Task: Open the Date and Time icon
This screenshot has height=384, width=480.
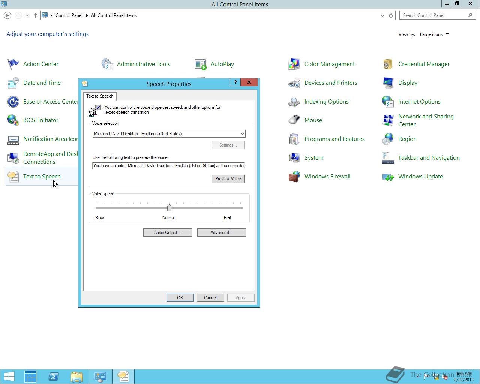Action: click(13, 83)
